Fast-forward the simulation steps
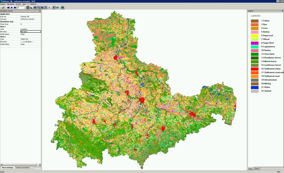 pos(15,8)
